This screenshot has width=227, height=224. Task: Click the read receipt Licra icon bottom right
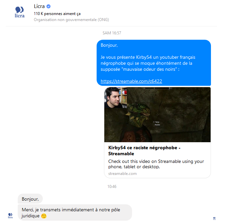214,219
